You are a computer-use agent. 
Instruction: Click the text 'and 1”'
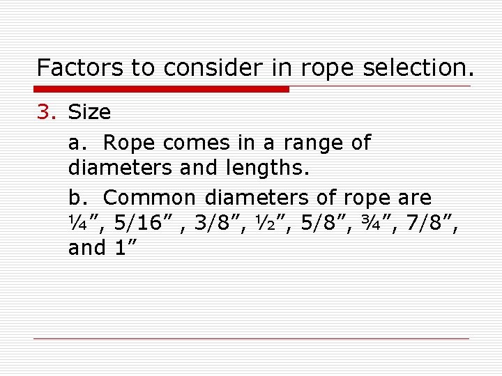coord(102,248)
